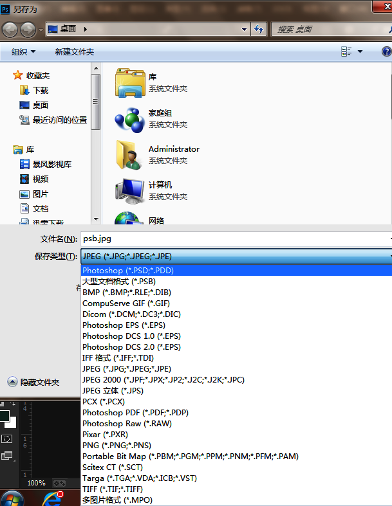Click the 新建文件夹 button
Viewport: 392px width, 506px height.
74,51
